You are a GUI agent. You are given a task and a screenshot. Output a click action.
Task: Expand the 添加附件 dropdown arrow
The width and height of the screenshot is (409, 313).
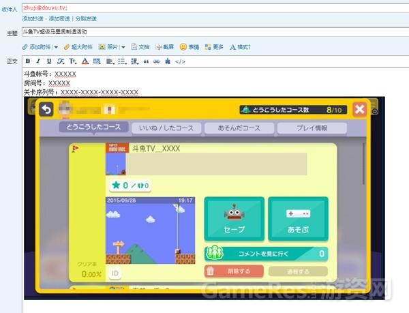(x=56, y=47)
